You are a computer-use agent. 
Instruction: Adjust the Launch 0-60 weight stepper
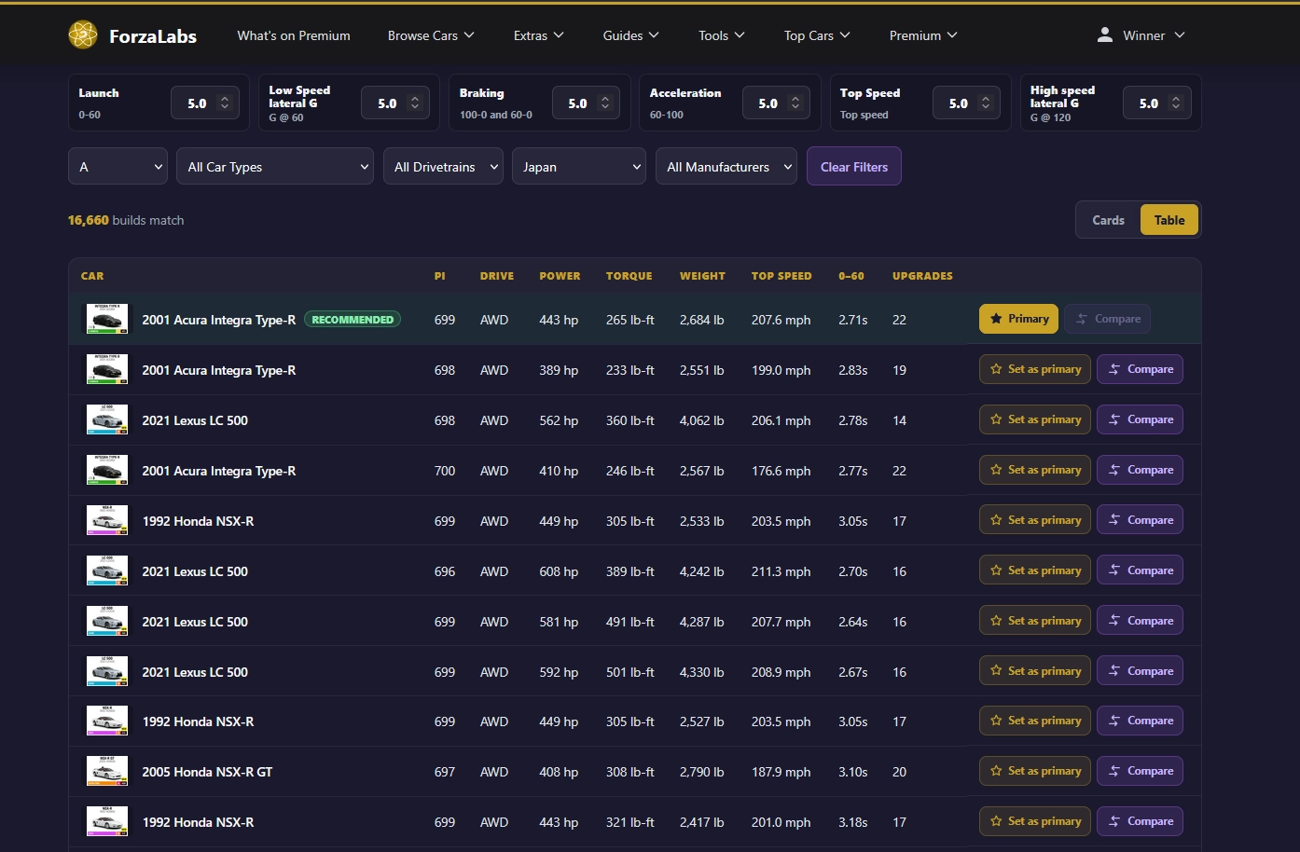224,103
